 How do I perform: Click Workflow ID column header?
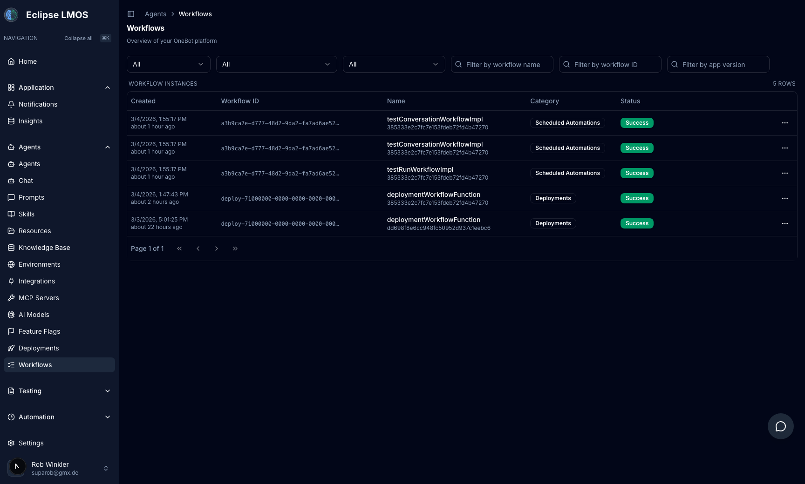240,101
